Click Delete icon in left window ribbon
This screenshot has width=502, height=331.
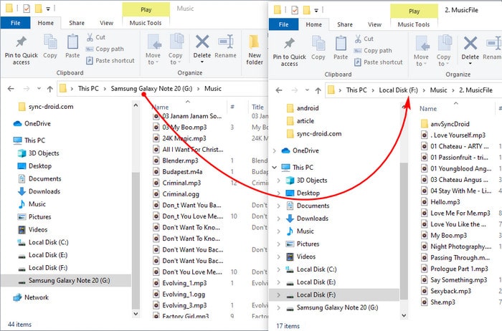coord(202,42)
